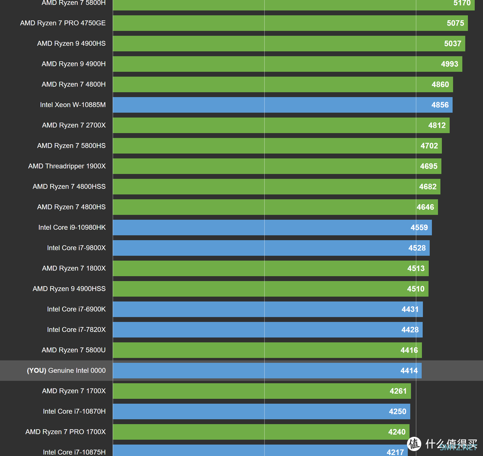Click the AMD Ryzen 7 4800HS label

click(71, 207)
